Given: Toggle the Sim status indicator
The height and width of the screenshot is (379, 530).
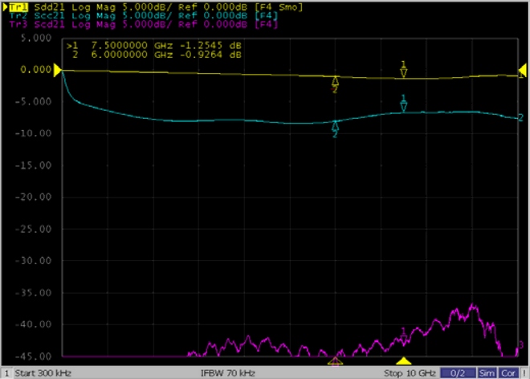Looking at the screenshot, I should coord(487,373).
